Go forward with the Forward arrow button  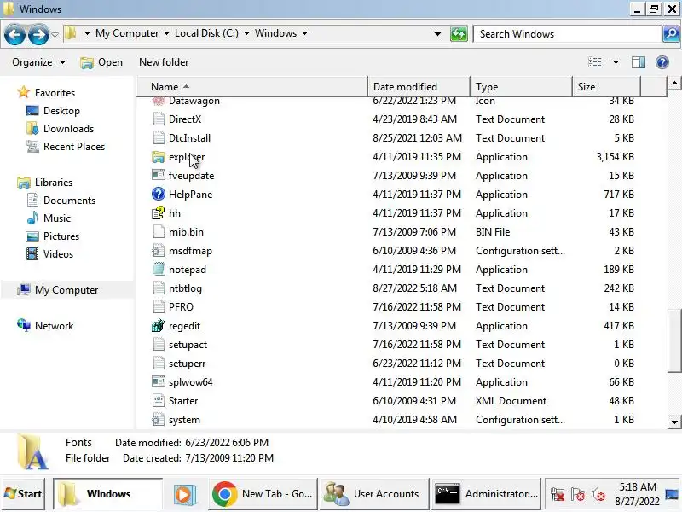point(38,34)
